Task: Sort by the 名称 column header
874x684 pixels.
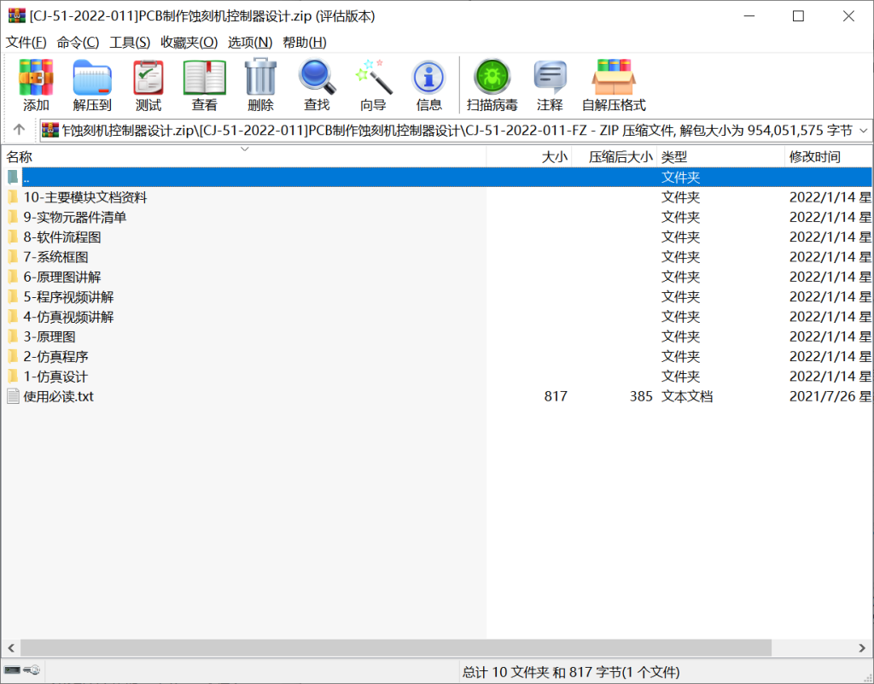Action: pyautogui.click(x=20, y=157)
